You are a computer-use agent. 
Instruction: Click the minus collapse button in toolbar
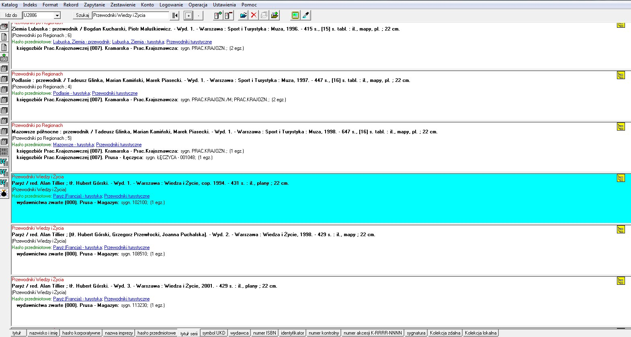click(199, 15)
